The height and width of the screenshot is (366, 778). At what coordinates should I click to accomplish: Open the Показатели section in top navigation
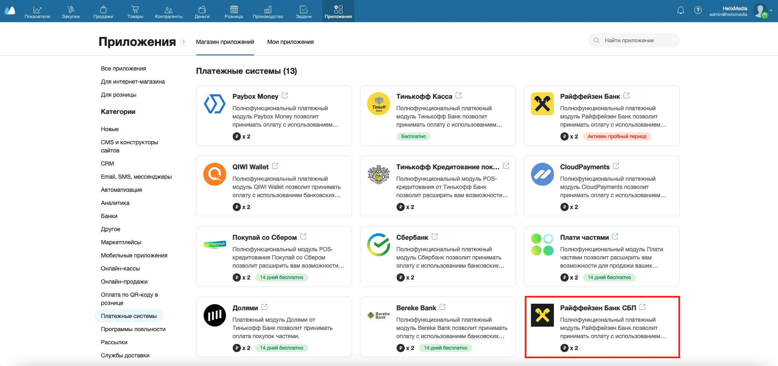pos(37,12)
